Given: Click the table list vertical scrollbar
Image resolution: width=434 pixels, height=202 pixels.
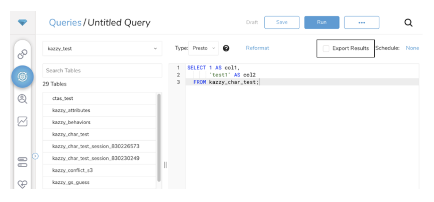Looking at the screenshot, I should coord(159,137).
